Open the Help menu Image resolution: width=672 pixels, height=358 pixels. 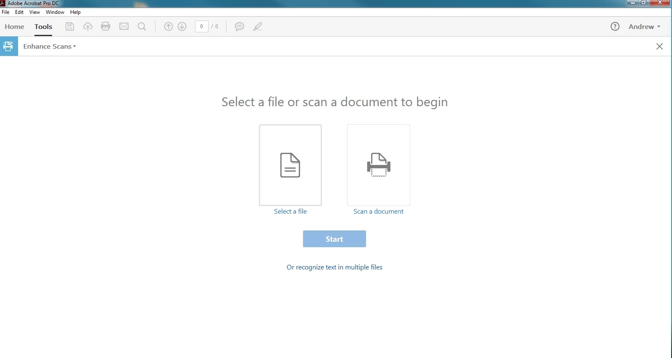point(75,12)
